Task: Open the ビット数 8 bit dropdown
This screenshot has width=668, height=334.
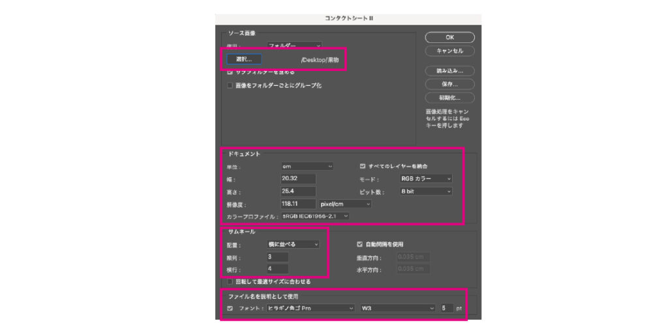Action: click(425, 191)
